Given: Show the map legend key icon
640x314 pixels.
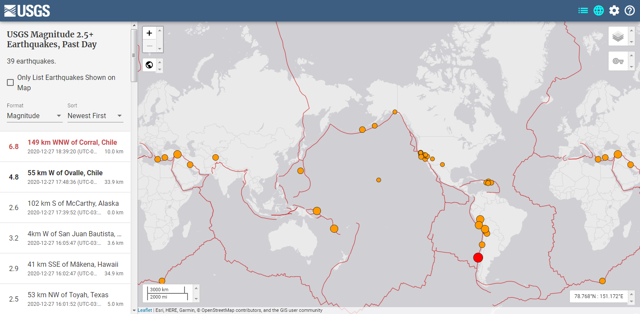Looking at the screenshot, I should pyautogui.click(x=618, y=61).
